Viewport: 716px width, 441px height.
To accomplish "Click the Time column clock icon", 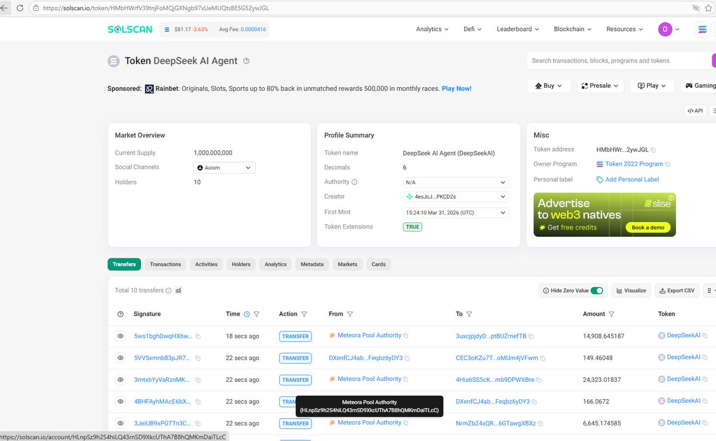I will (246, 314).
